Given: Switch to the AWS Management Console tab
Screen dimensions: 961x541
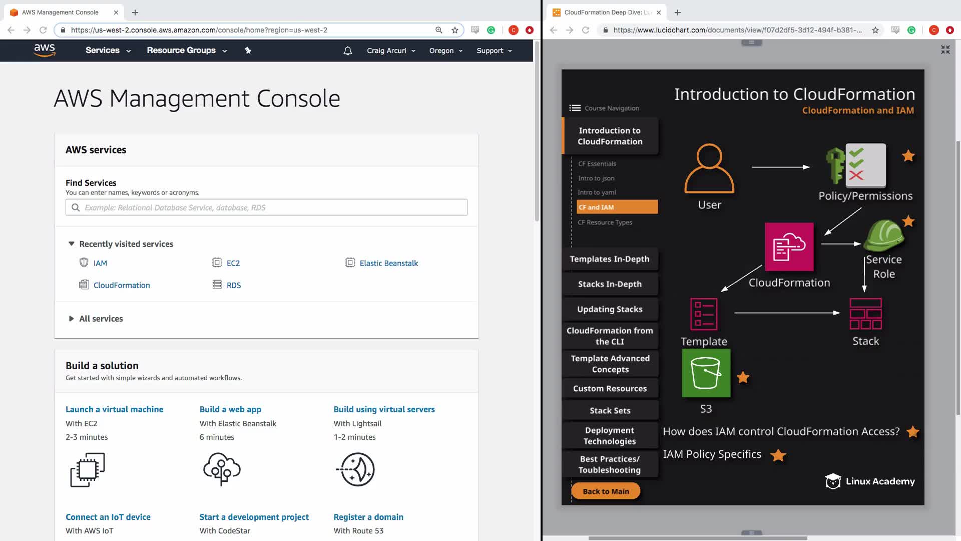Looking at the screenshot, I should [x=61, y=12].
